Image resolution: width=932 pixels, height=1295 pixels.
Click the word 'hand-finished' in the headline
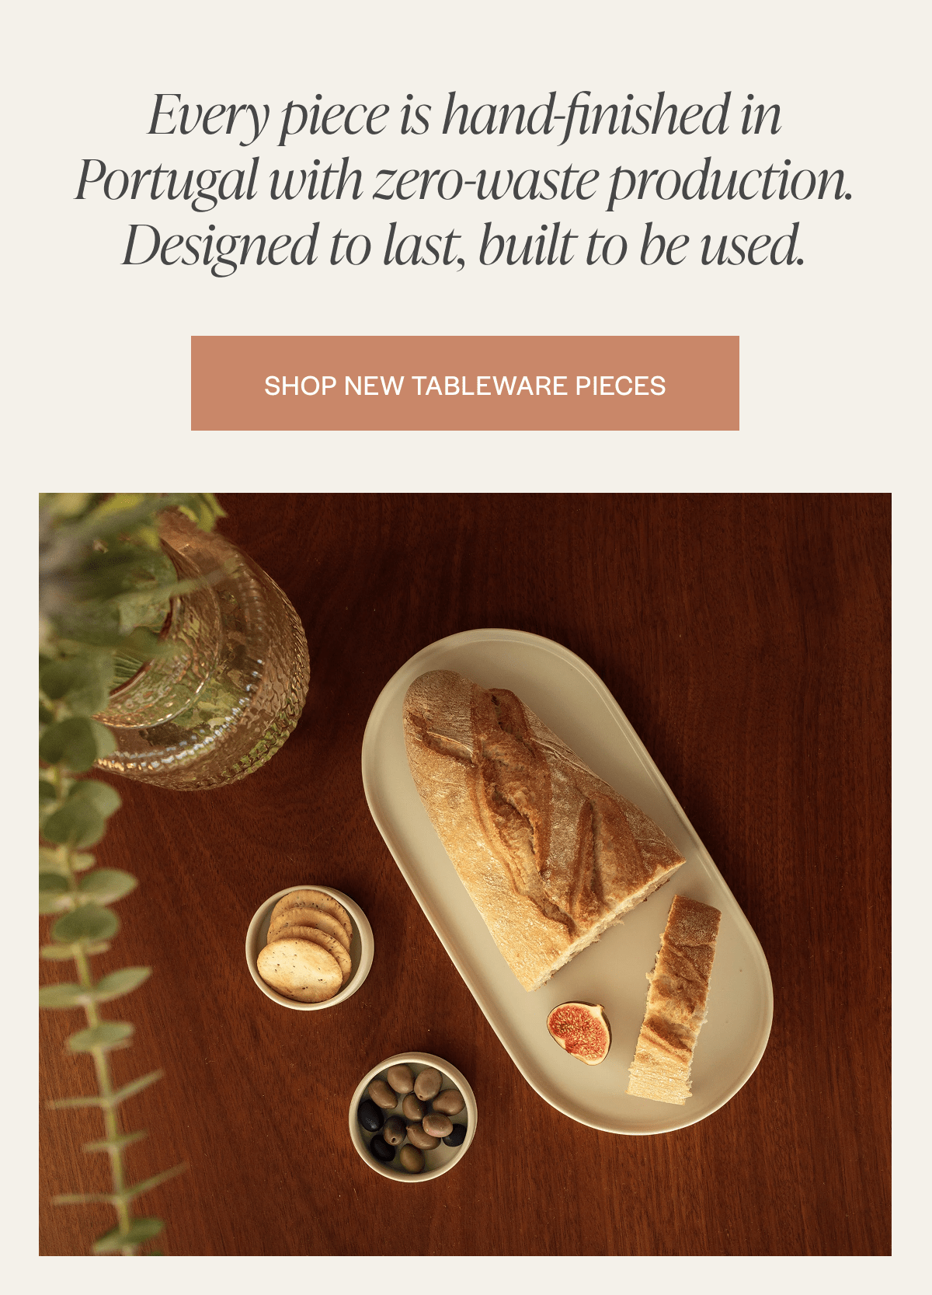[x=586, y=115]
